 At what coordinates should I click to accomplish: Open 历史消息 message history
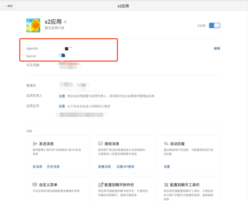pos(53,167)
